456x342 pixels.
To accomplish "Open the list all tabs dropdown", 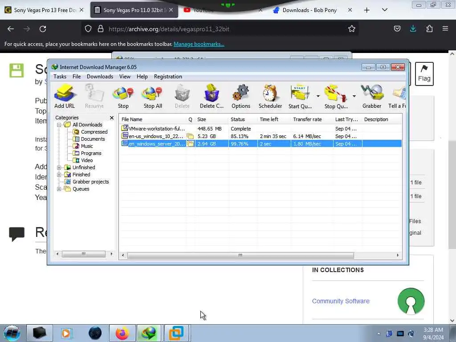I will tap(384, 10).
